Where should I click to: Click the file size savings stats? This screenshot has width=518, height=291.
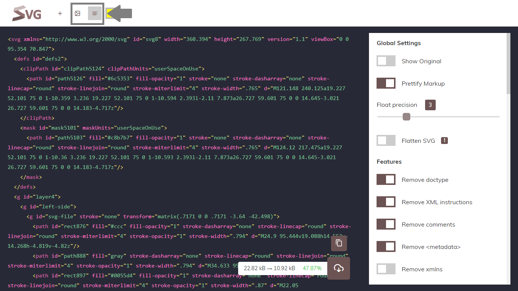[282, 268]
